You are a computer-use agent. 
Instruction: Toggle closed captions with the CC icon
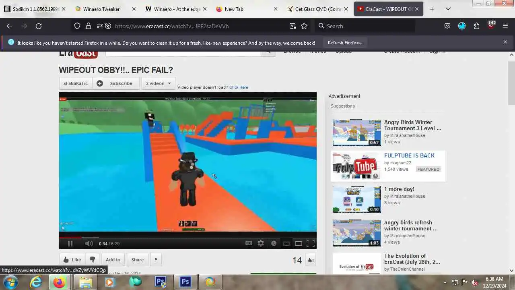249,243
